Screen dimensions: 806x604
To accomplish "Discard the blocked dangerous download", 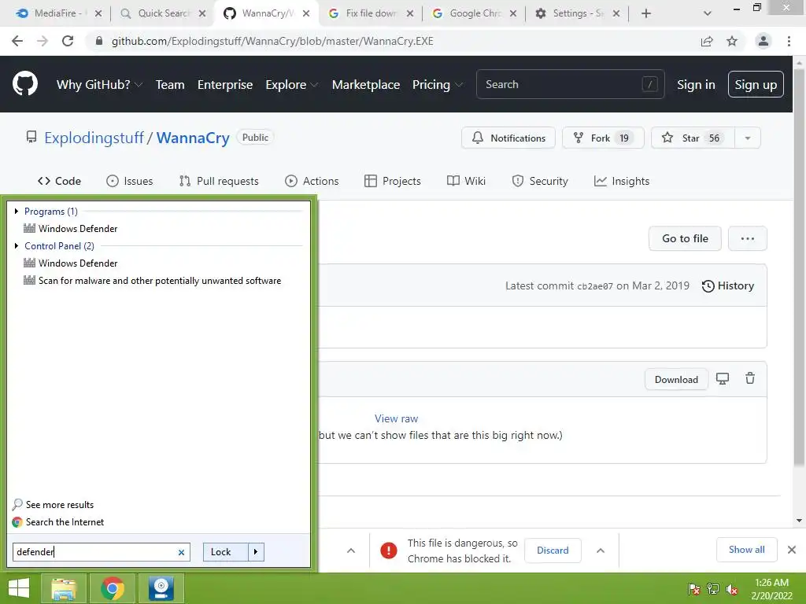I will [x=553, y=550].
